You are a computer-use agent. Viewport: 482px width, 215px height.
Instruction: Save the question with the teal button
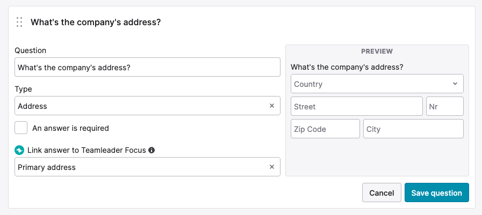coord(436,192)
